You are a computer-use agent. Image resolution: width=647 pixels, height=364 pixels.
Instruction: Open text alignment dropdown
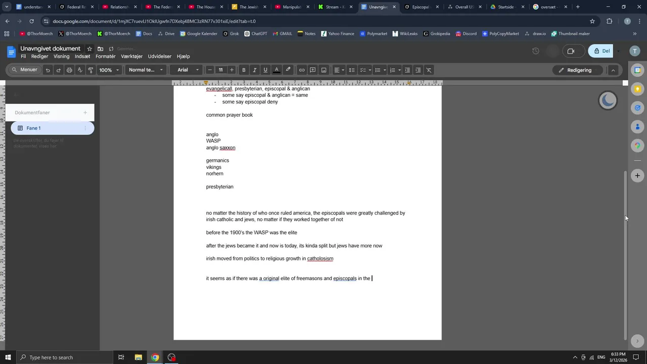tap(339, 70)
